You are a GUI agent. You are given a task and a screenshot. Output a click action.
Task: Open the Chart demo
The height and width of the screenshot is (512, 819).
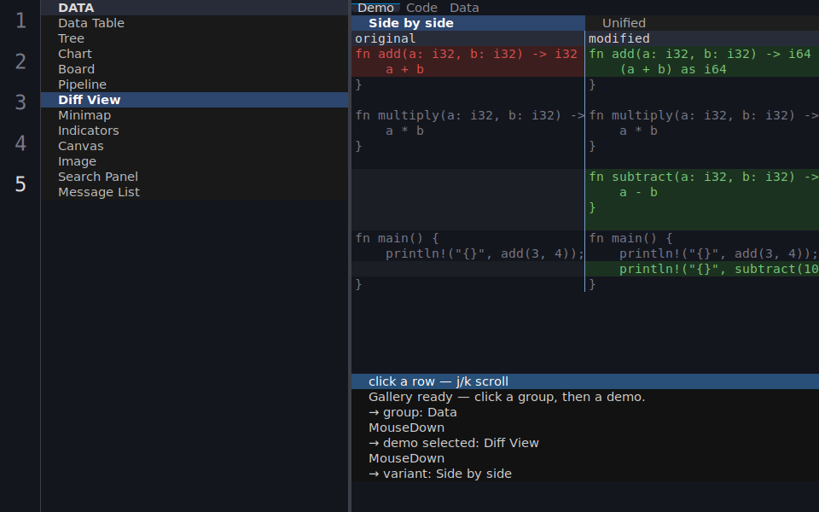click(x=195, y=54)
